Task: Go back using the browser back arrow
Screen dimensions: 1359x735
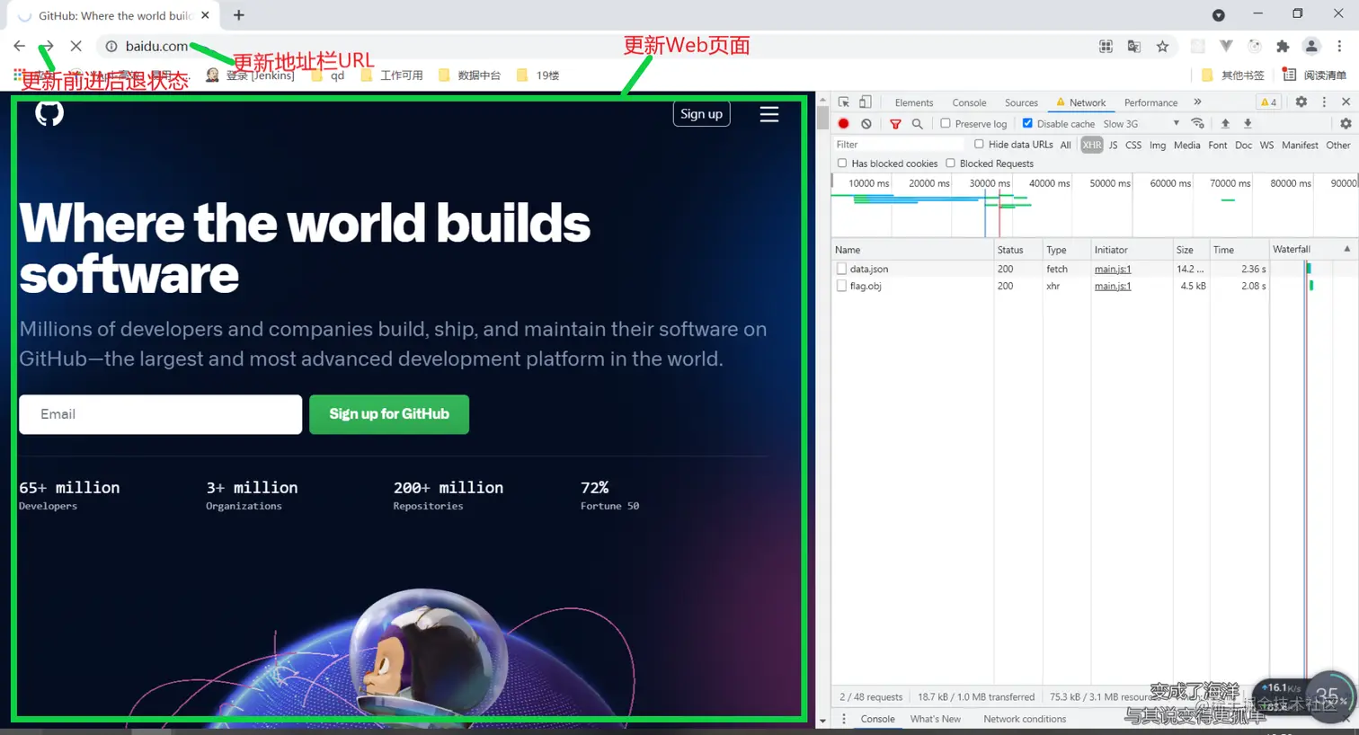Action: [x=20, y=46]
